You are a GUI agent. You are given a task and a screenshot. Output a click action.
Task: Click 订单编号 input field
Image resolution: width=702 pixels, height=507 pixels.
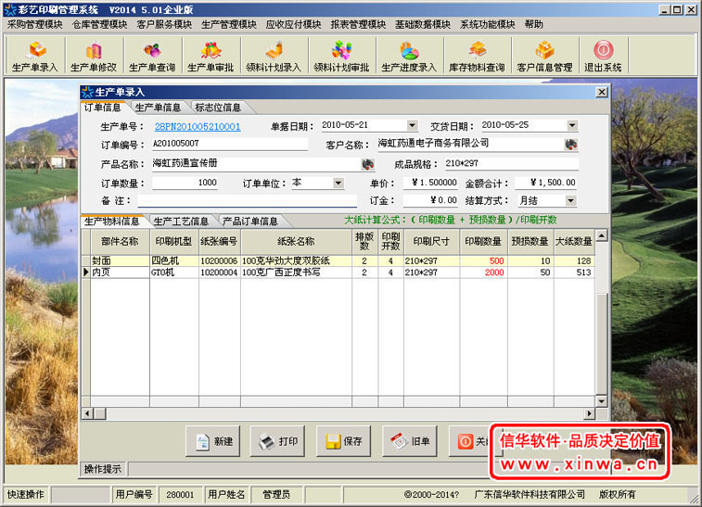[x=230, y=144]
